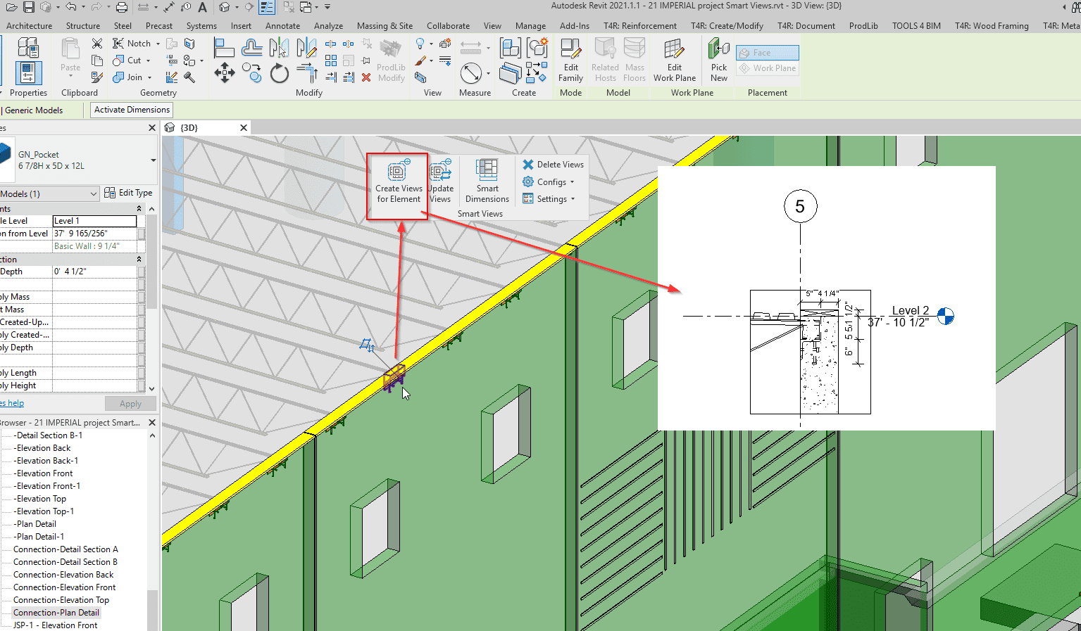This screenshot has height=631, width=1081.
Task: Select the Align tool
Action: (224, 48)
